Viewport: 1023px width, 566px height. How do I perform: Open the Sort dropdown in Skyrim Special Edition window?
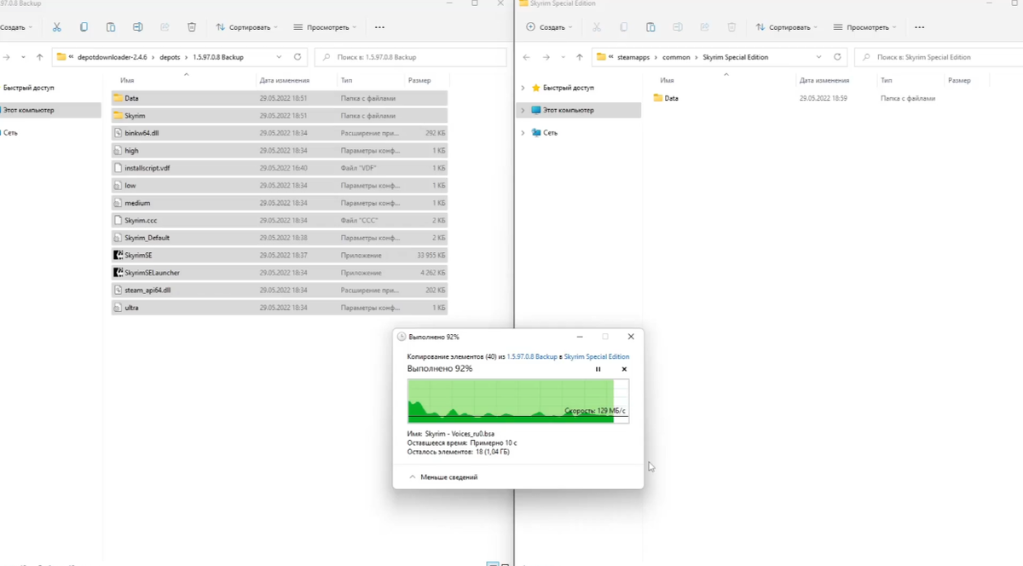point(787,27)
